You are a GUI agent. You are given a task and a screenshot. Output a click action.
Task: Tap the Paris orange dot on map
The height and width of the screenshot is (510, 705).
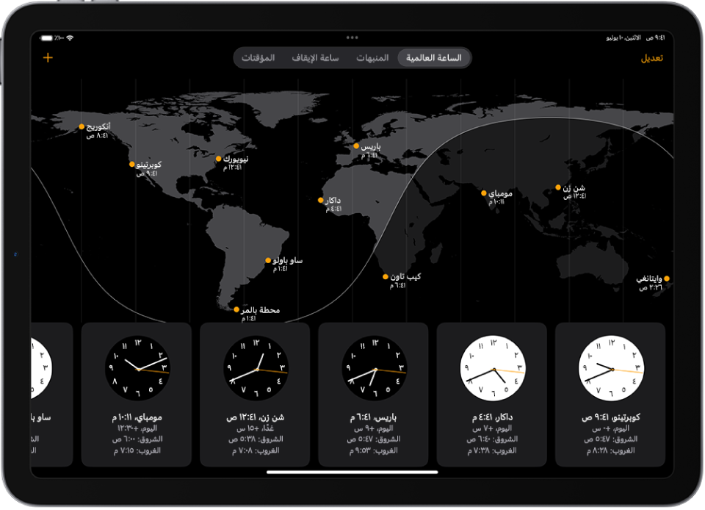pos(356,146)
